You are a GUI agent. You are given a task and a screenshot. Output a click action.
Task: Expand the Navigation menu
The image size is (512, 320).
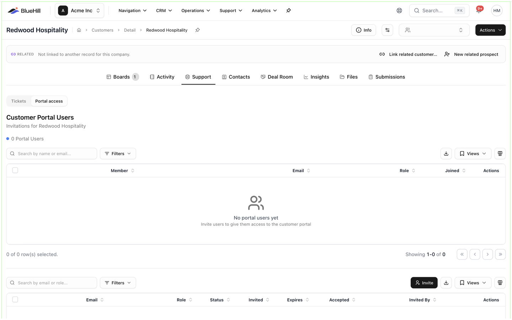point(132,11)
